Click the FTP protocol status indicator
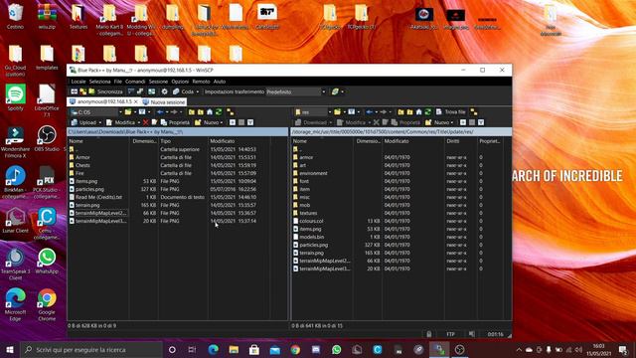Viewport: 636px width, 358px height. pyautogui.click(x=450, y=334)
